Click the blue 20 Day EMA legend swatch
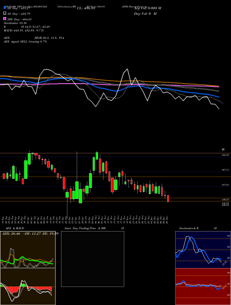The width and height of the screenshot is (231, 305). point(5,8)
